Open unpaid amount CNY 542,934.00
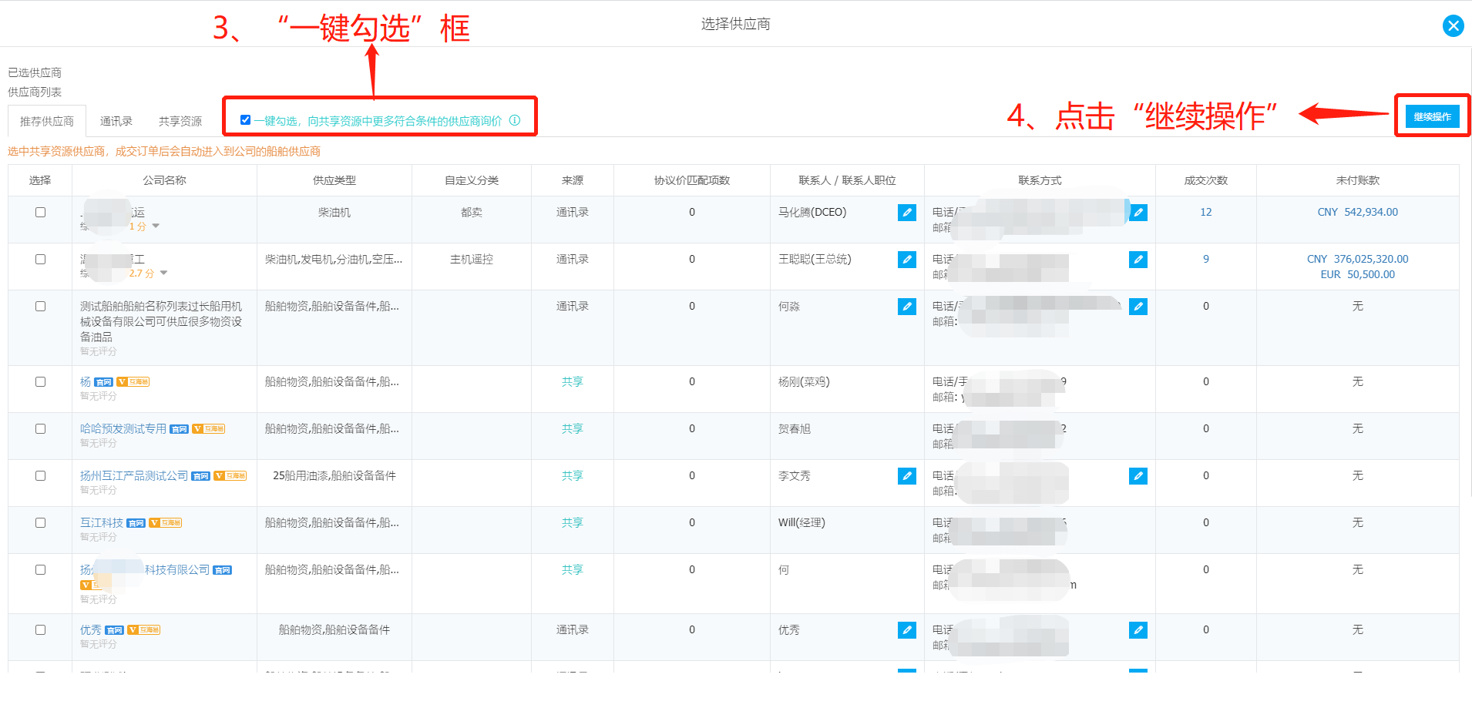Screen dimensions: 1472x708 [x=1358, y=213]
